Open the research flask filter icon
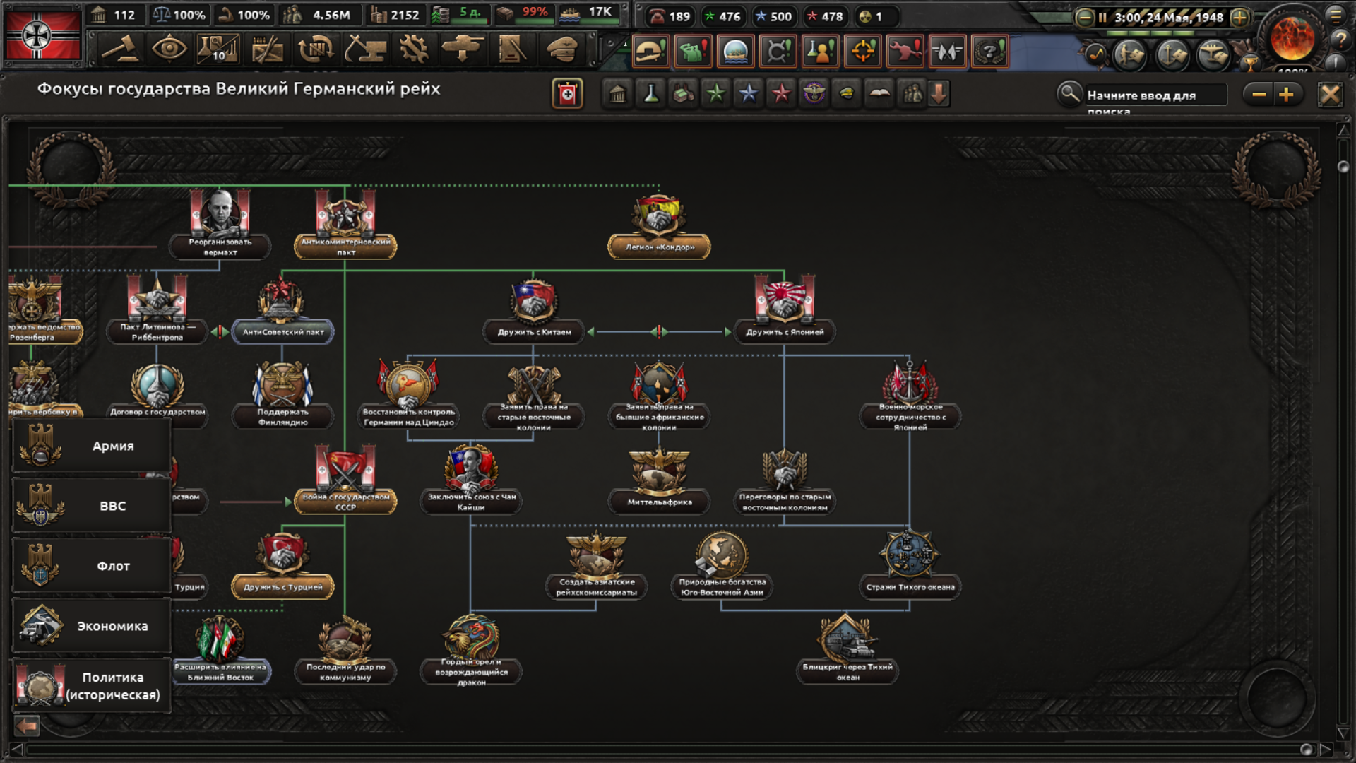Screen dimensions: 1356x763 [650, 94]
